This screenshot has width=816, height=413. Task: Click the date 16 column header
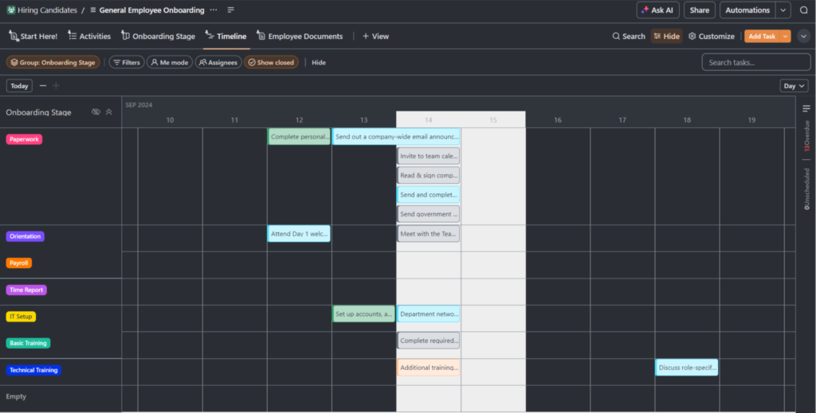(x=558, y=120)
